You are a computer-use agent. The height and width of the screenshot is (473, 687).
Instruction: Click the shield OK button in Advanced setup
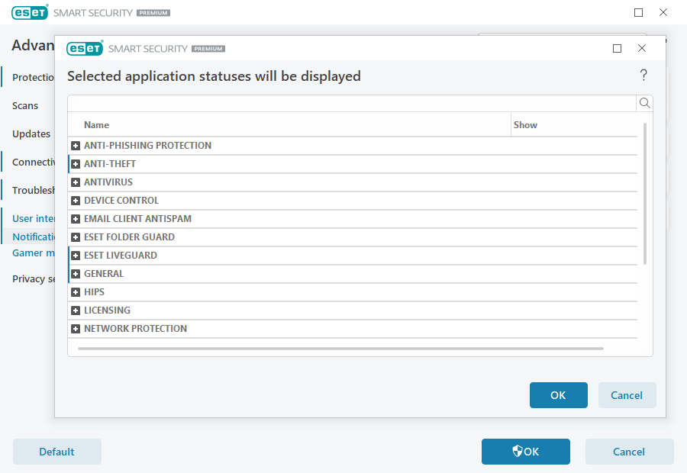526,452
